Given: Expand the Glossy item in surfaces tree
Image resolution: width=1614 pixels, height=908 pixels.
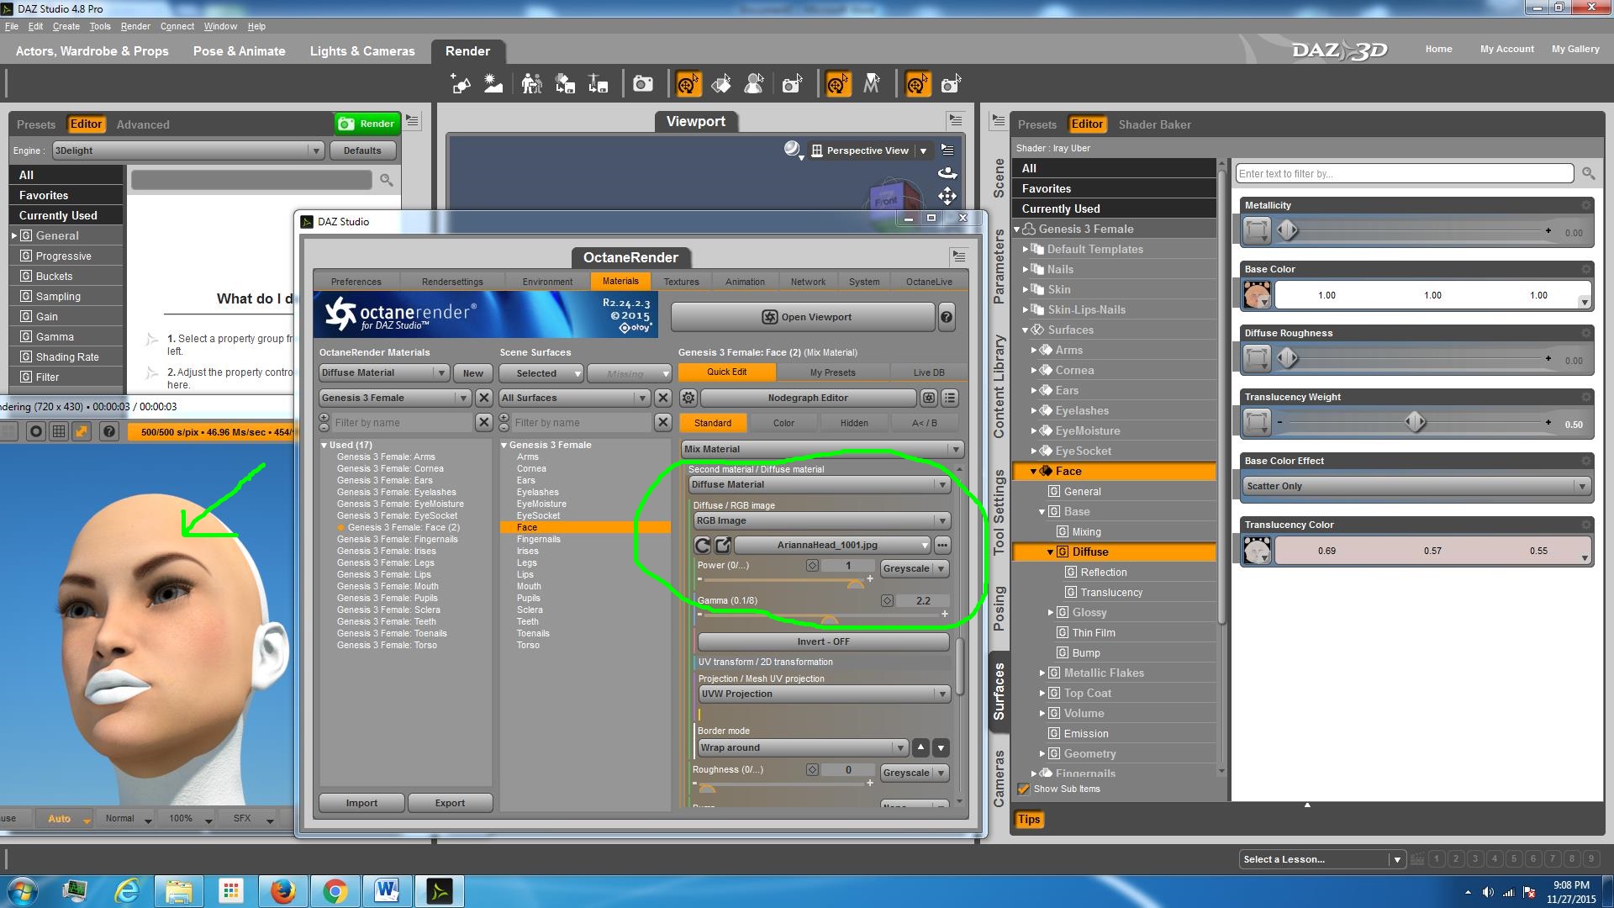Looking at the screenshot, I should (x=1051, y=612).
